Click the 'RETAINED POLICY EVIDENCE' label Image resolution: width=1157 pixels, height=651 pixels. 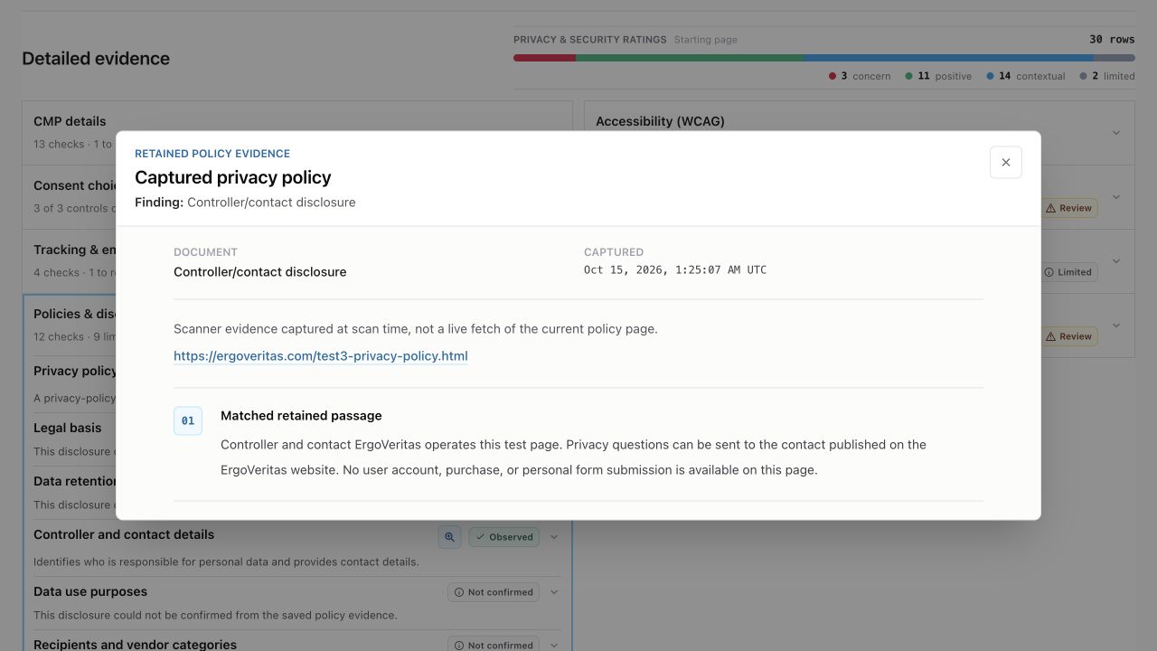click(x=212, y=154)
